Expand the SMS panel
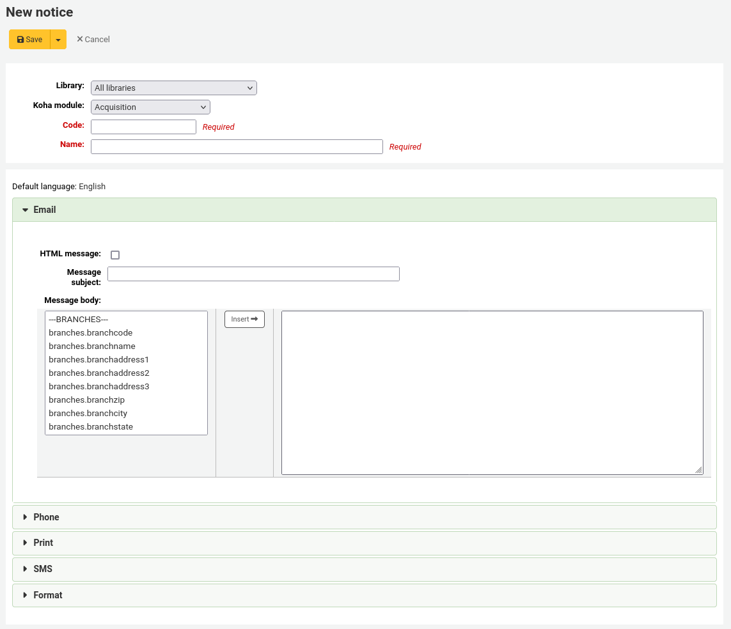 tap(43, 569)
